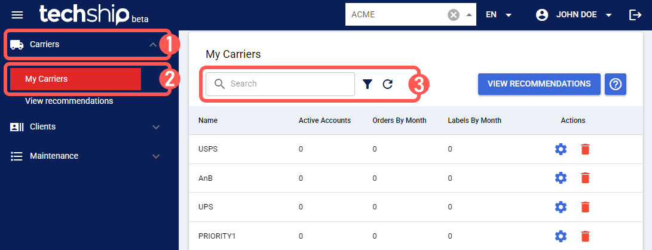The width and height of the screenshot is (652, 250).
Task: Select the USPS carrier name
Action: click(208, 149)
